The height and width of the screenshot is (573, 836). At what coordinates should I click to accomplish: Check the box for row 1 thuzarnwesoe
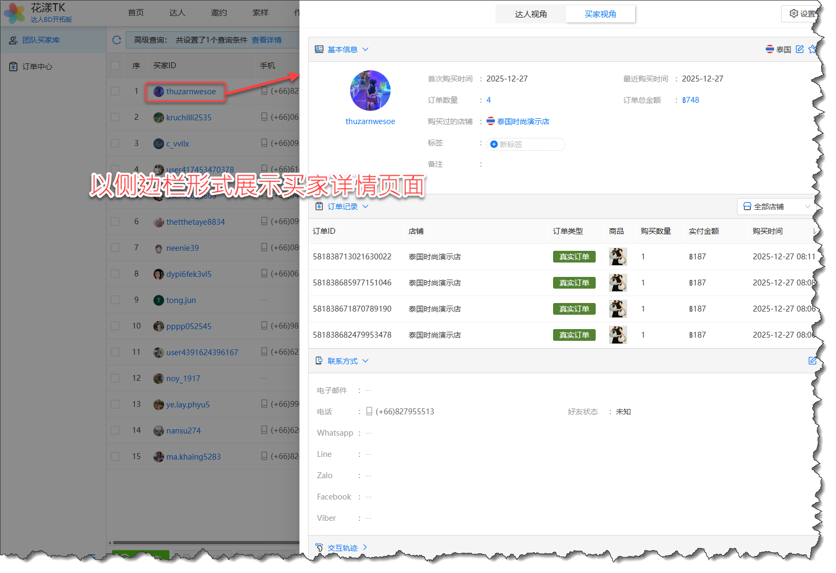click(x=115, y=91)
